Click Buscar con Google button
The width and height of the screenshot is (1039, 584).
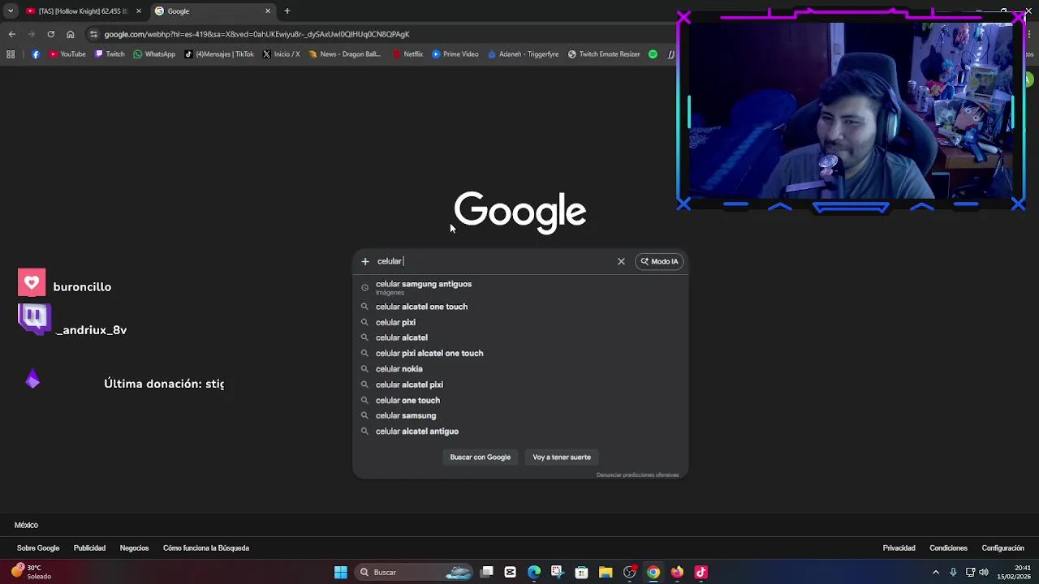[481, 457]
